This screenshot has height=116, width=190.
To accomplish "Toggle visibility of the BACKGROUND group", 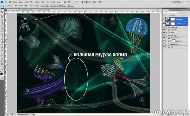I will tap(164, 44).
